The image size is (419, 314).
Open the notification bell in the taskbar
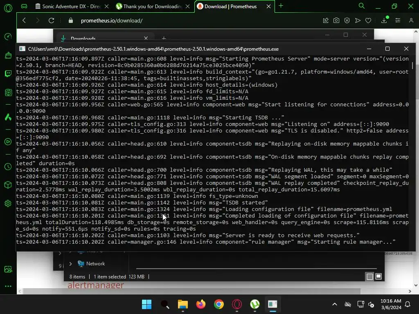(408, 304)
